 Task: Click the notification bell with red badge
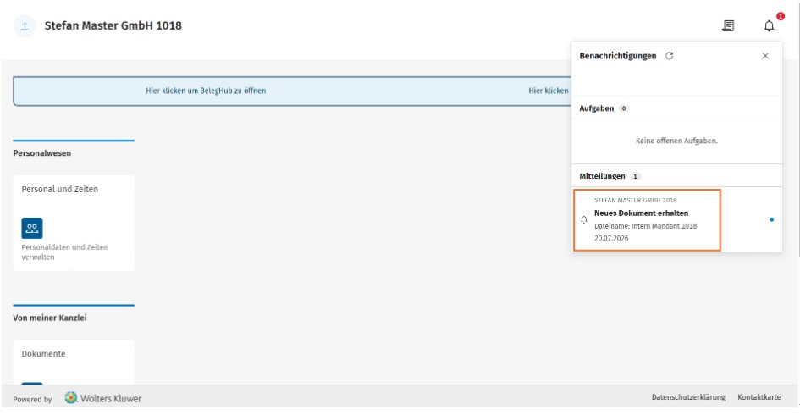click(769, 25)
